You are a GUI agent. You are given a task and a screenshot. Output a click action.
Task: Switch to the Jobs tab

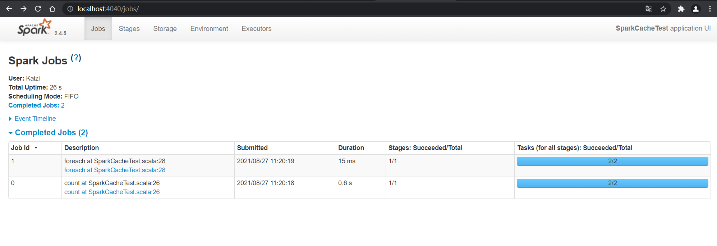98,28
